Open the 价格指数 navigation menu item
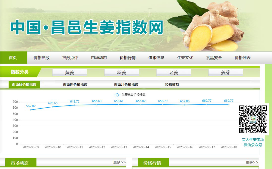Viewport: 272px width, 169px height. pos(42,58)
